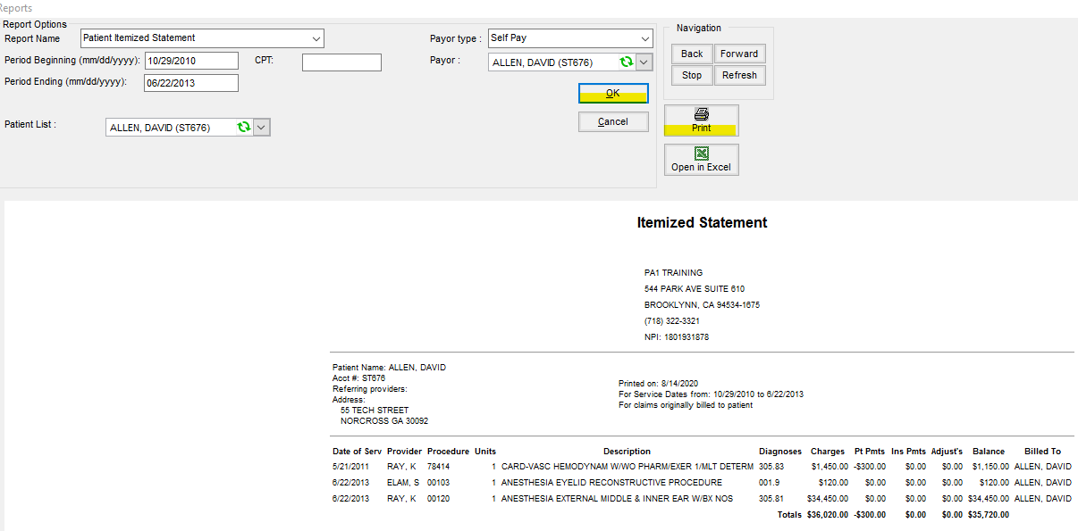Click the Period Ending date field

[191, 83]
